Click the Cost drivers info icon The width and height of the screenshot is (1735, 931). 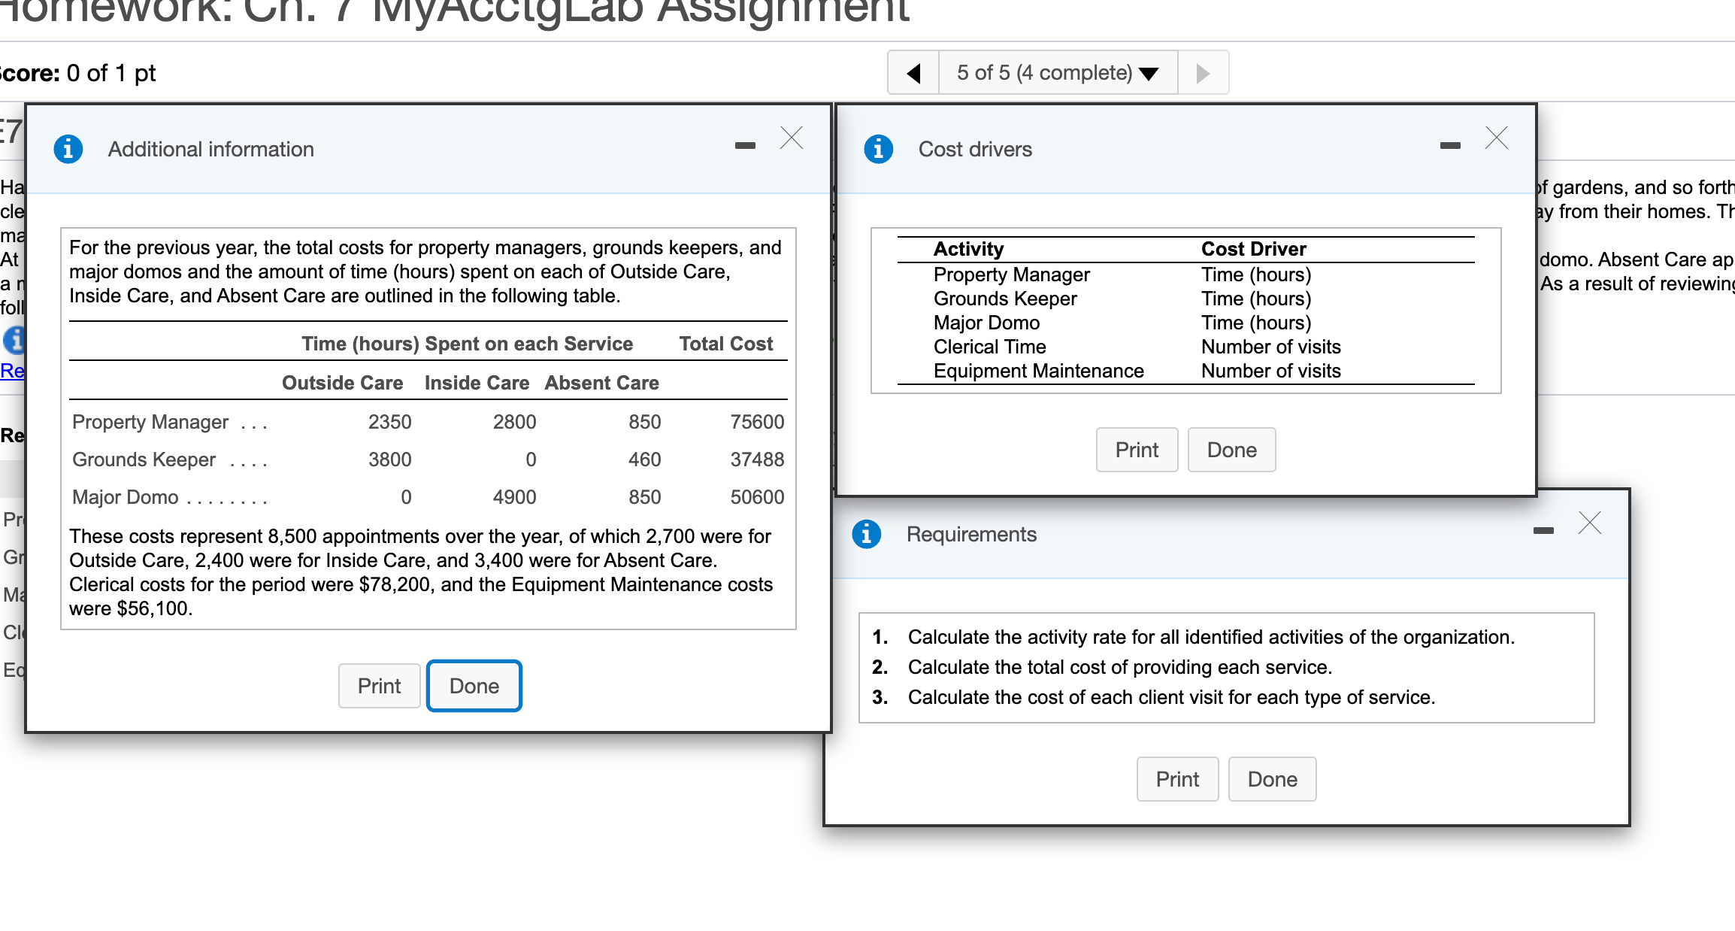(x=878, y=149)
